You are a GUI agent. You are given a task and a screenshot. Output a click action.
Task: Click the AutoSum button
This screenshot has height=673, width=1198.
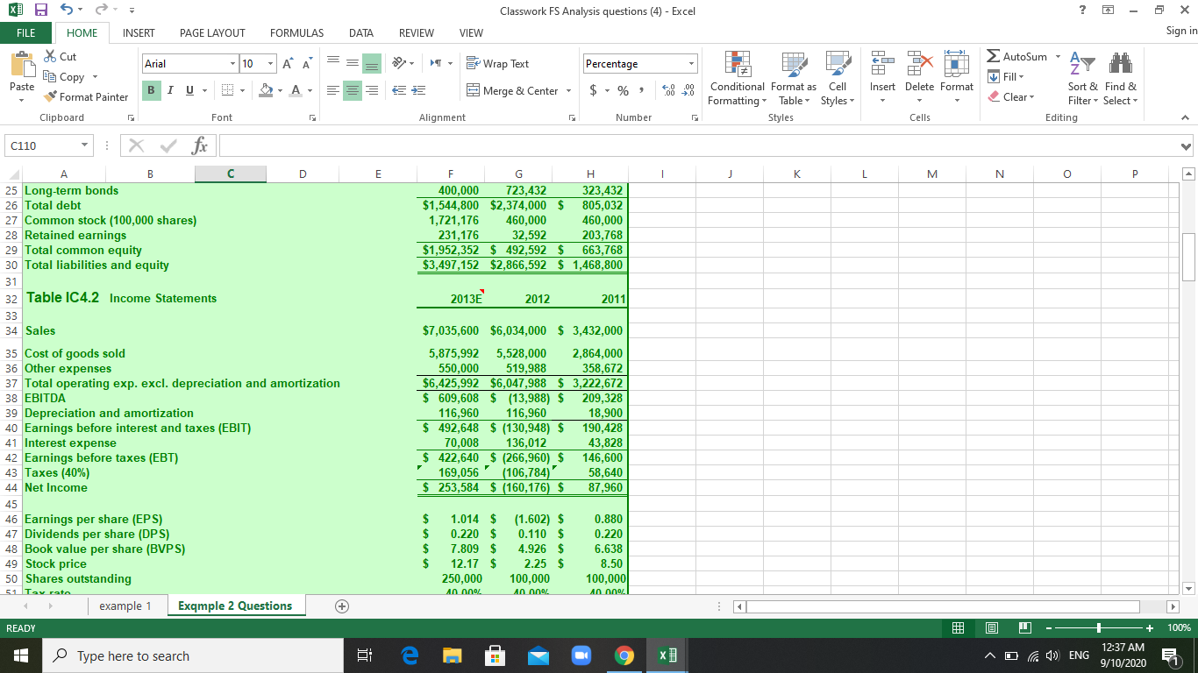[1016, 57]
